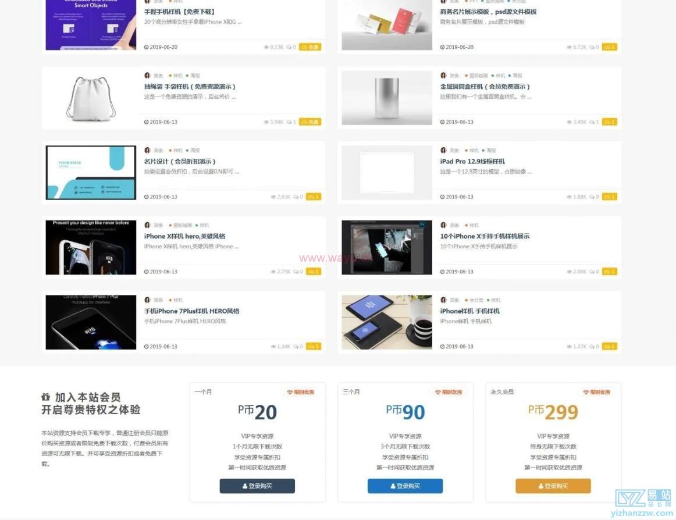Click the yellow price badge on iPad Pro 12.9线框样机
The width and height of the screenshot is (676, 520).
609,197
